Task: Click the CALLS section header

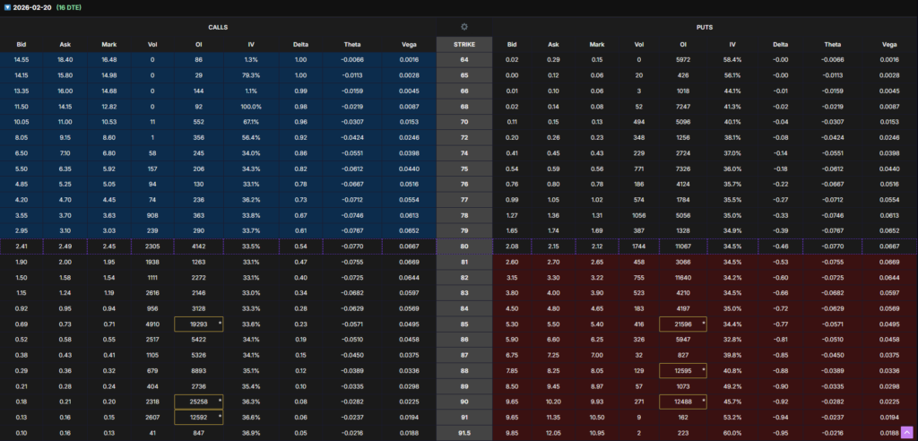Action: coord(218,27)
